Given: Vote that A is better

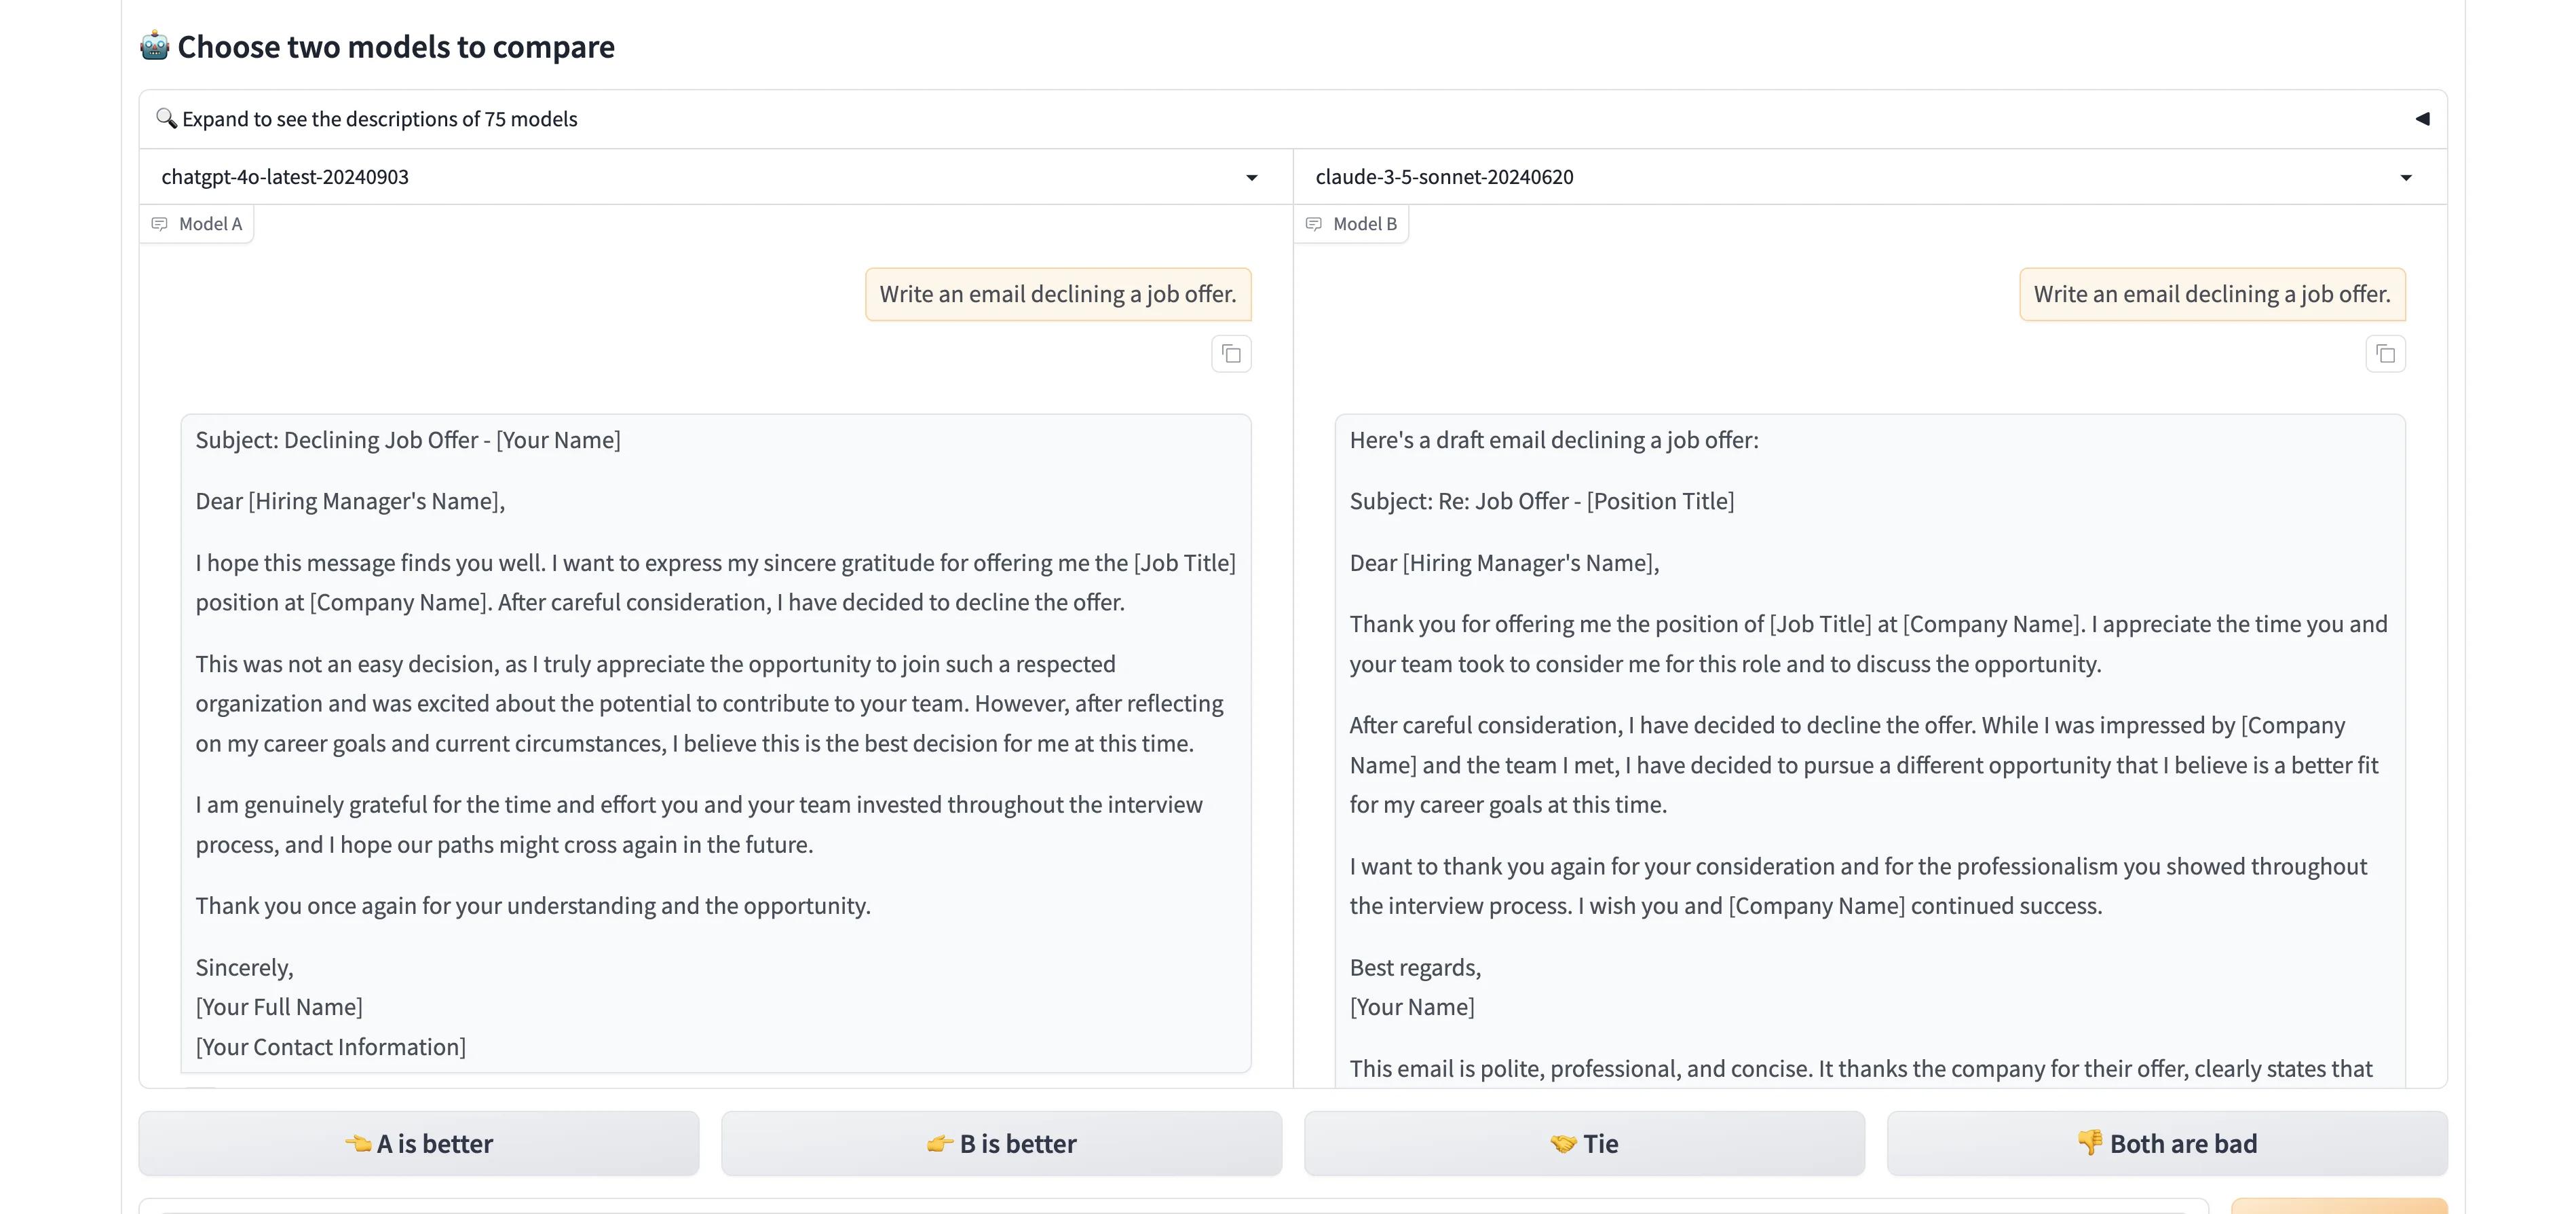Looking at the screenshot, I should tap(419, 1143).
